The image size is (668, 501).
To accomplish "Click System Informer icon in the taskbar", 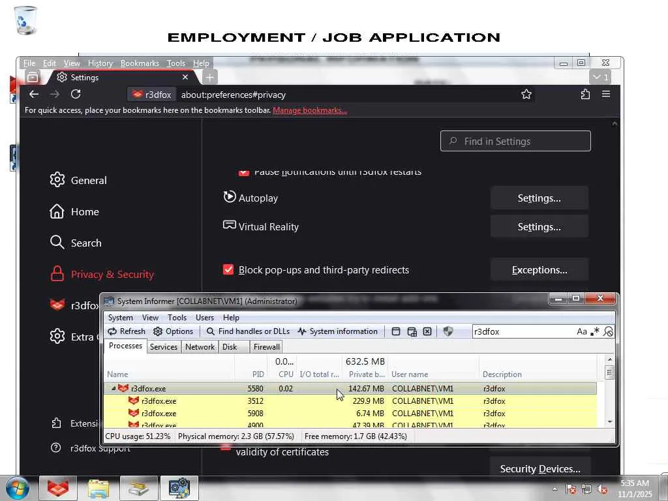I will 179,488.
